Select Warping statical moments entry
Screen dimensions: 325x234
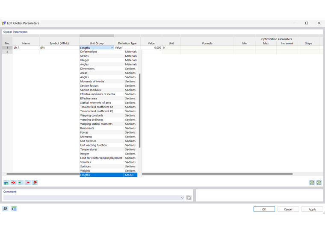[108, 124]
